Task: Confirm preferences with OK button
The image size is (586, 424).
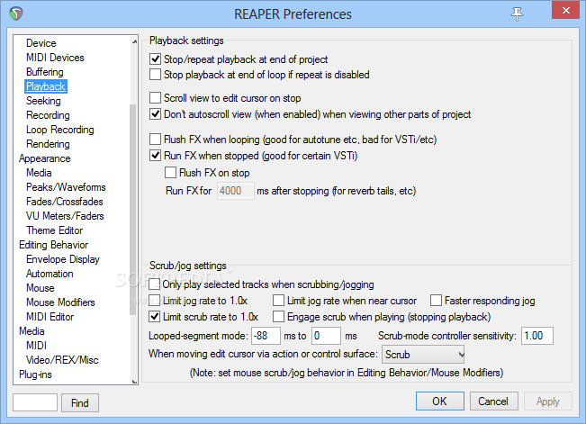Action: coord(440,401)
